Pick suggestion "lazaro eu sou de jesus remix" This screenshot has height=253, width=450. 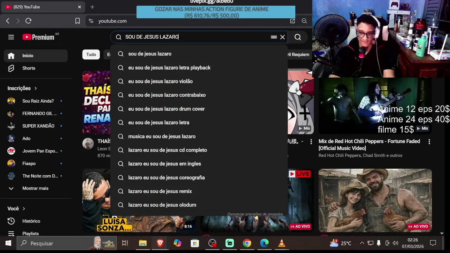pyautogui.click(x=199, y=191)
